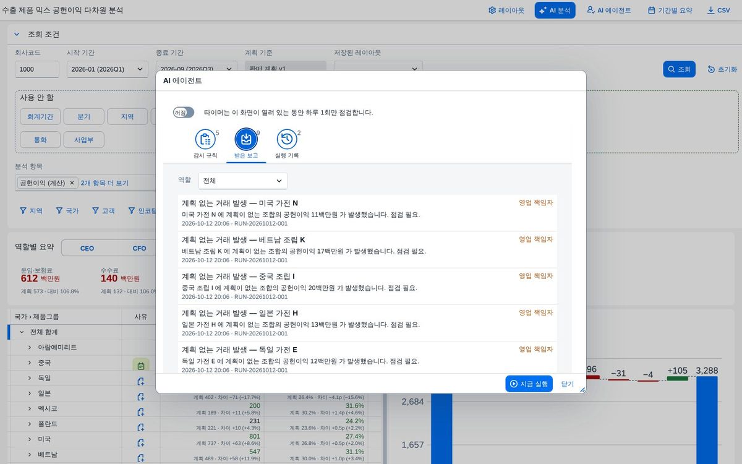Open the 레이아웃 settings gear button
This screenshot has width=742, height=464.
(506, 11)
